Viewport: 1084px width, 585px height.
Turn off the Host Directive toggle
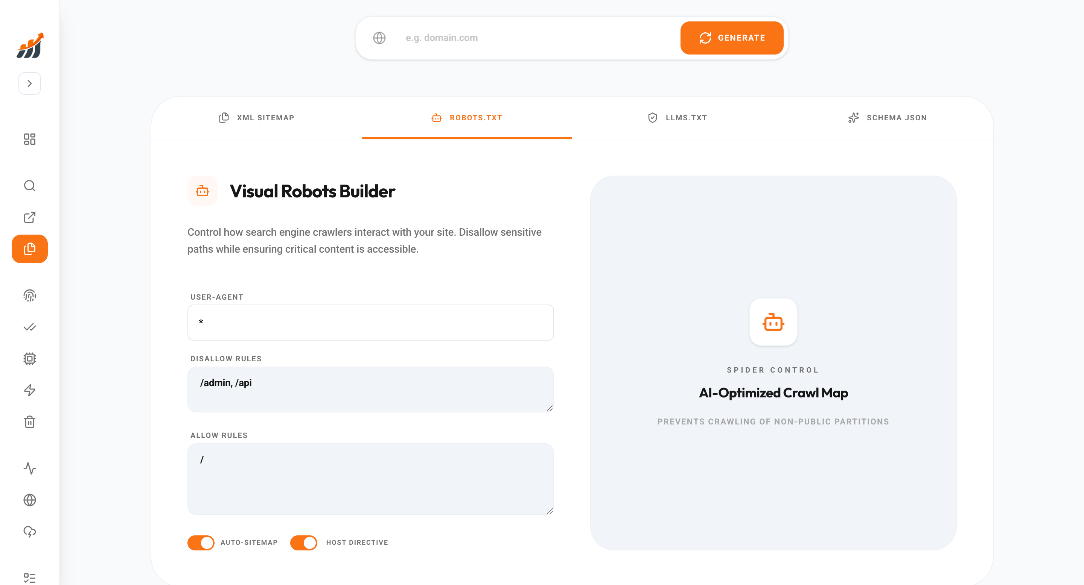tap(303, 543)
